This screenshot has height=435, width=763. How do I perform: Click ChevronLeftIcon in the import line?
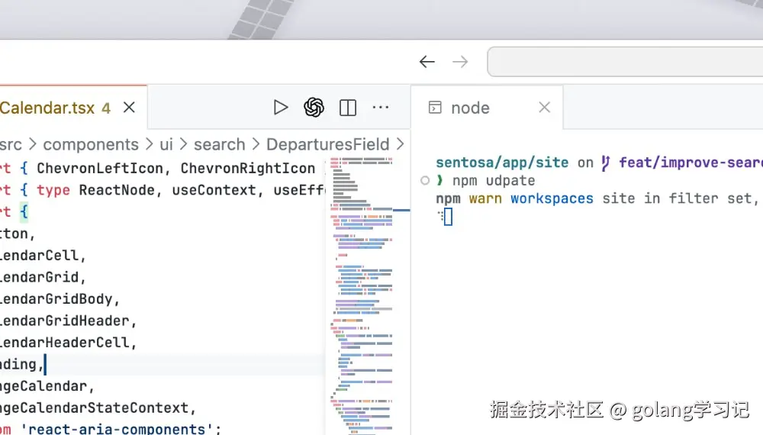(100, 169)
